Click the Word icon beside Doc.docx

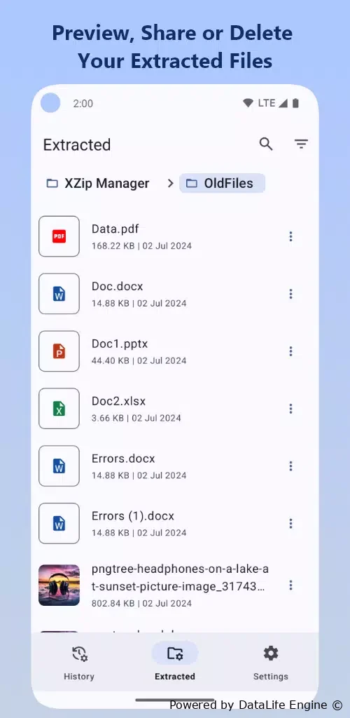(x=59, y=294)
